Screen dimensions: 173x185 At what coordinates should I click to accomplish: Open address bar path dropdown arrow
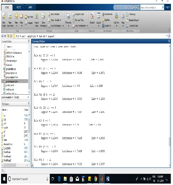coord(167,36)
